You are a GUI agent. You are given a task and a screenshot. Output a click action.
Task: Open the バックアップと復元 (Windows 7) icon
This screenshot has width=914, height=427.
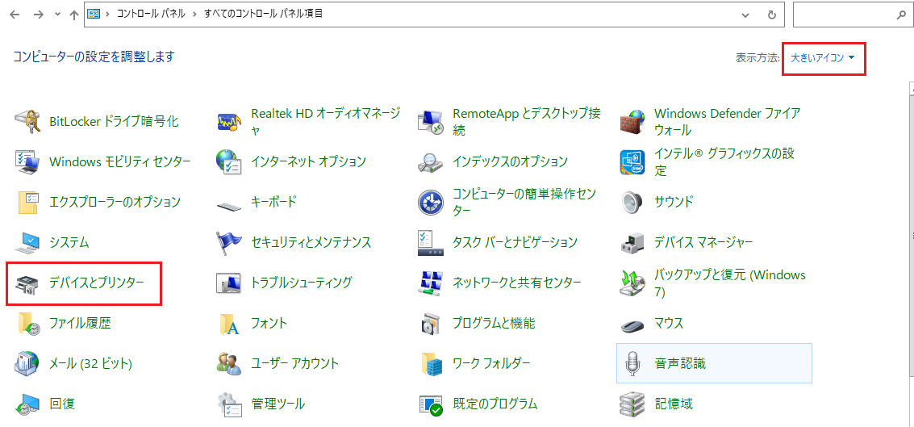[x=632, y=283]
